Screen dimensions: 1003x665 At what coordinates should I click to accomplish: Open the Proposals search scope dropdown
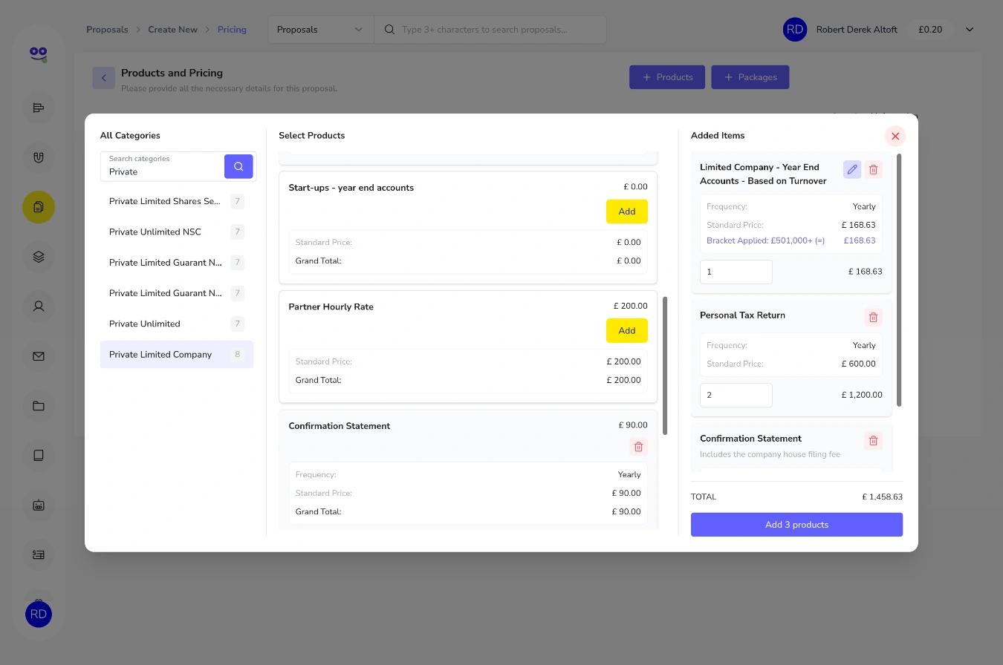321,30
